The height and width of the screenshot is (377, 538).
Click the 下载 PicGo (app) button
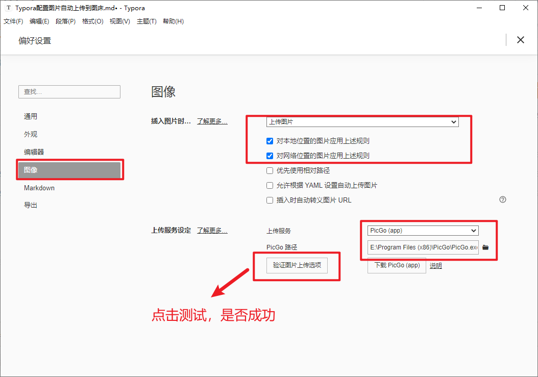[397, 265]
